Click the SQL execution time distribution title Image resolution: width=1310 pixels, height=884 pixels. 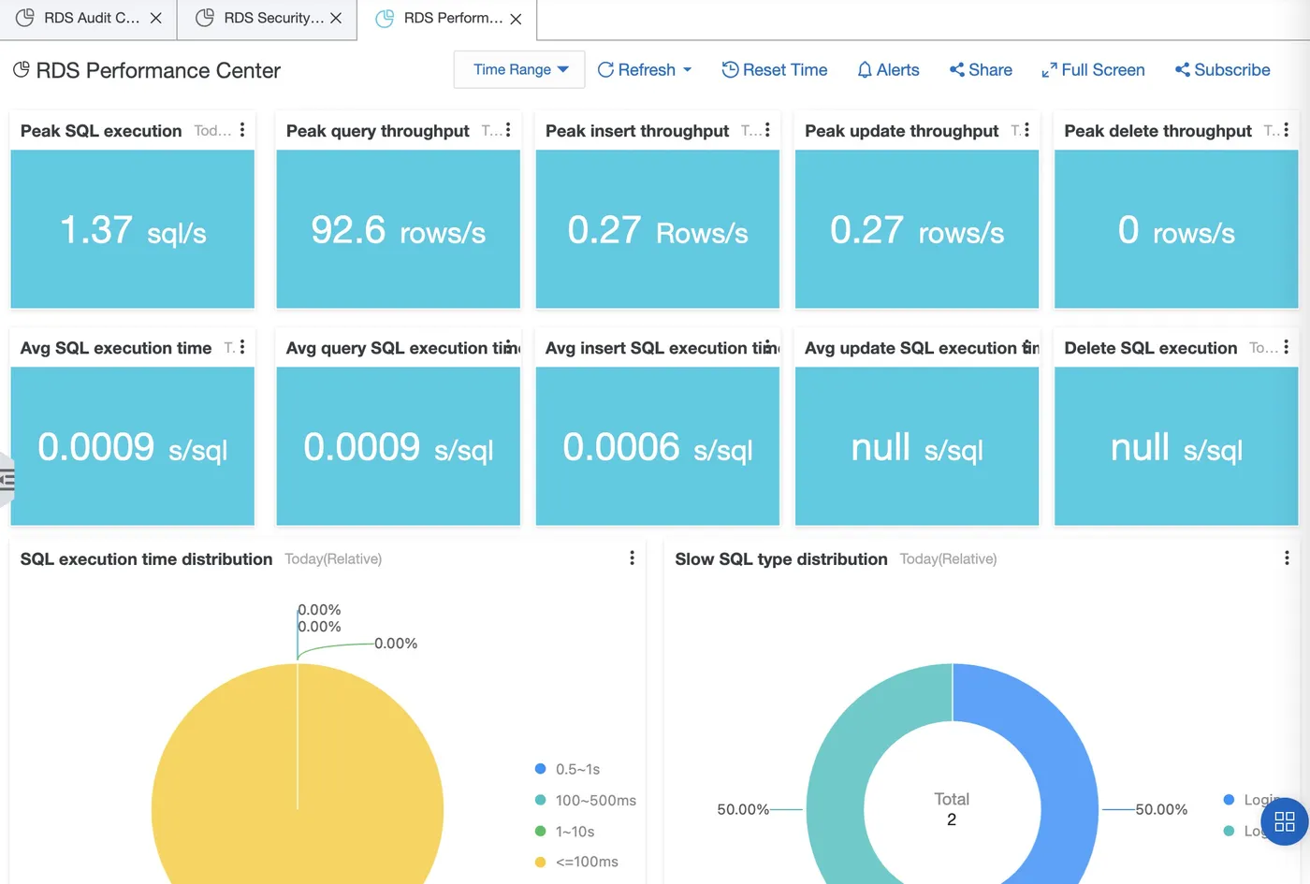pos(146,558)
